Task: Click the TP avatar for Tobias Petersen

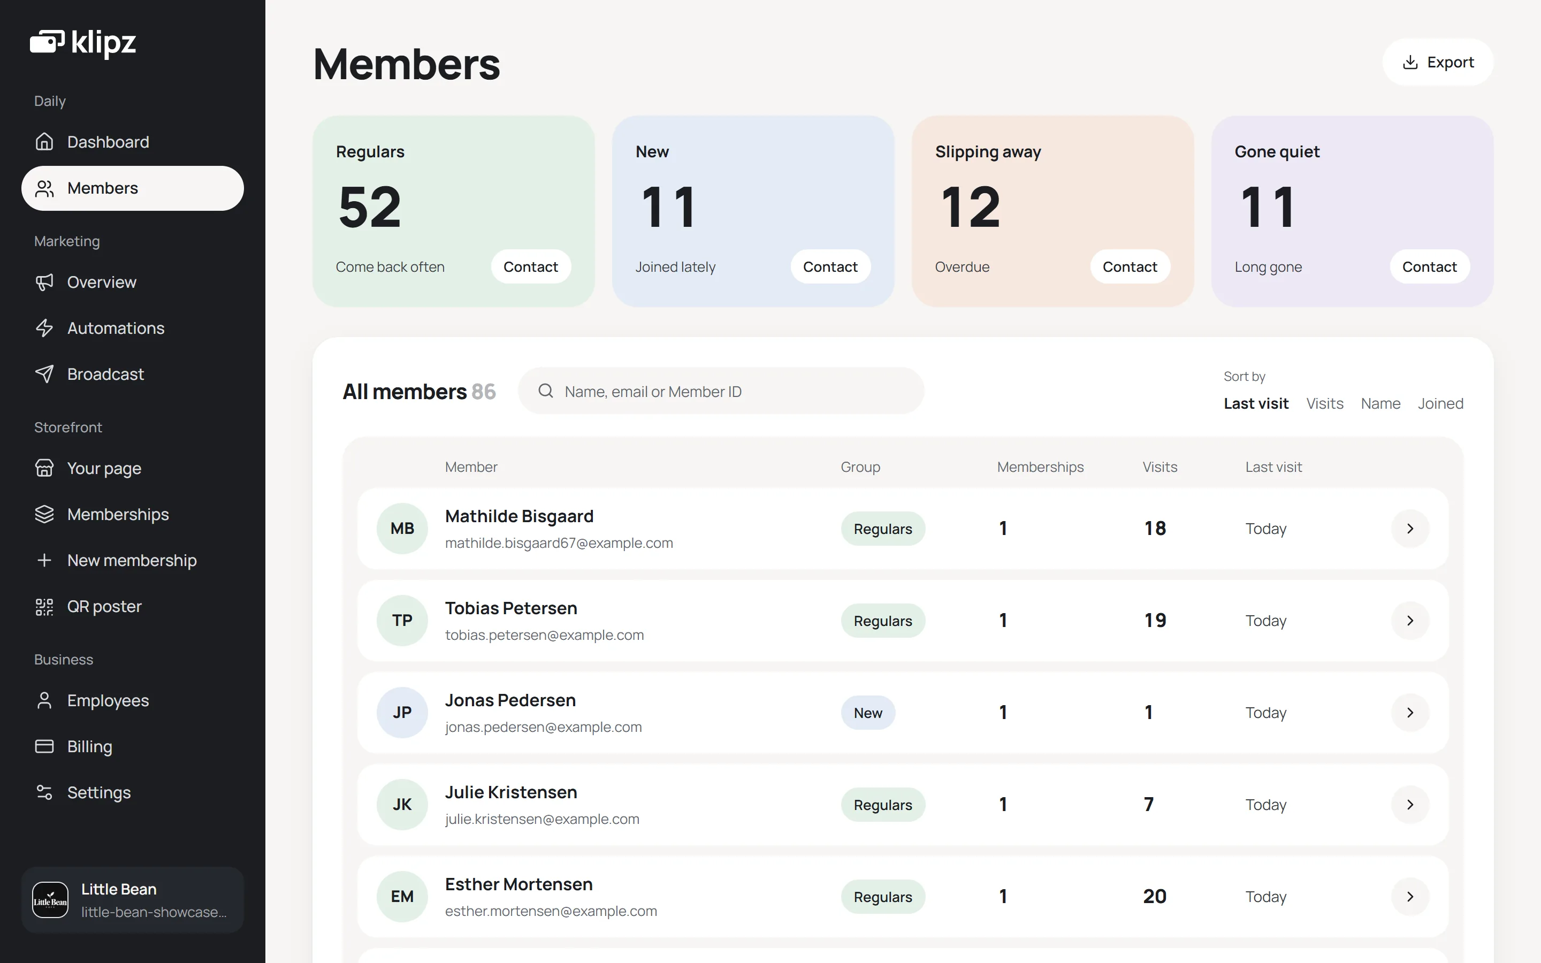Action: pyautogui.click(x=402, y=621)
